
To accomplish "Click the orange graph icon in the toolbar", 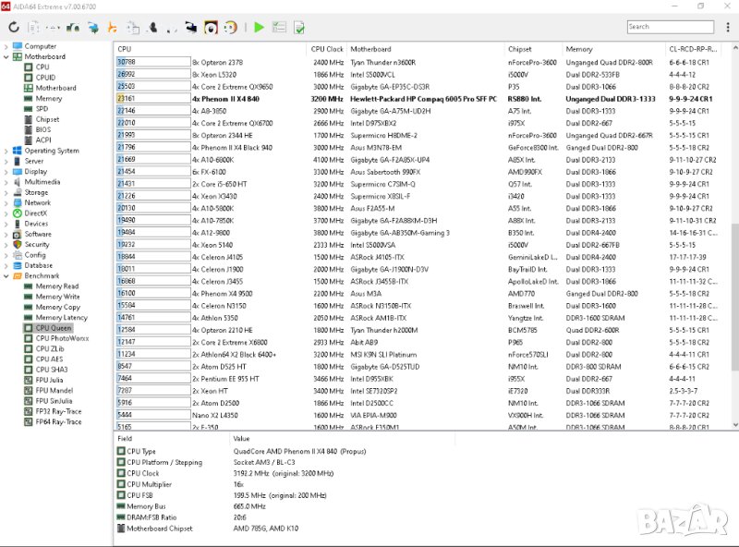I will (x=112, y=28).
